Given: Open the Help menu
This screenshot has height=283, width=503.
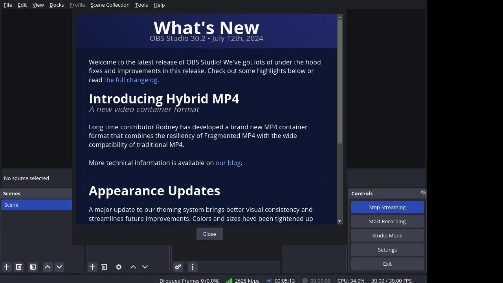Looking at the screenshot, I should point(159,5).
